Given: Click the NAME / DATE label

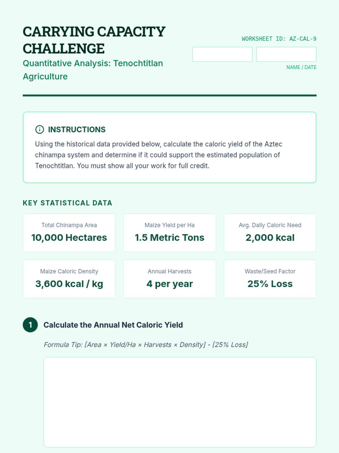Looking at the screenshot, I should pyautogui.click(x=301, y=67).
